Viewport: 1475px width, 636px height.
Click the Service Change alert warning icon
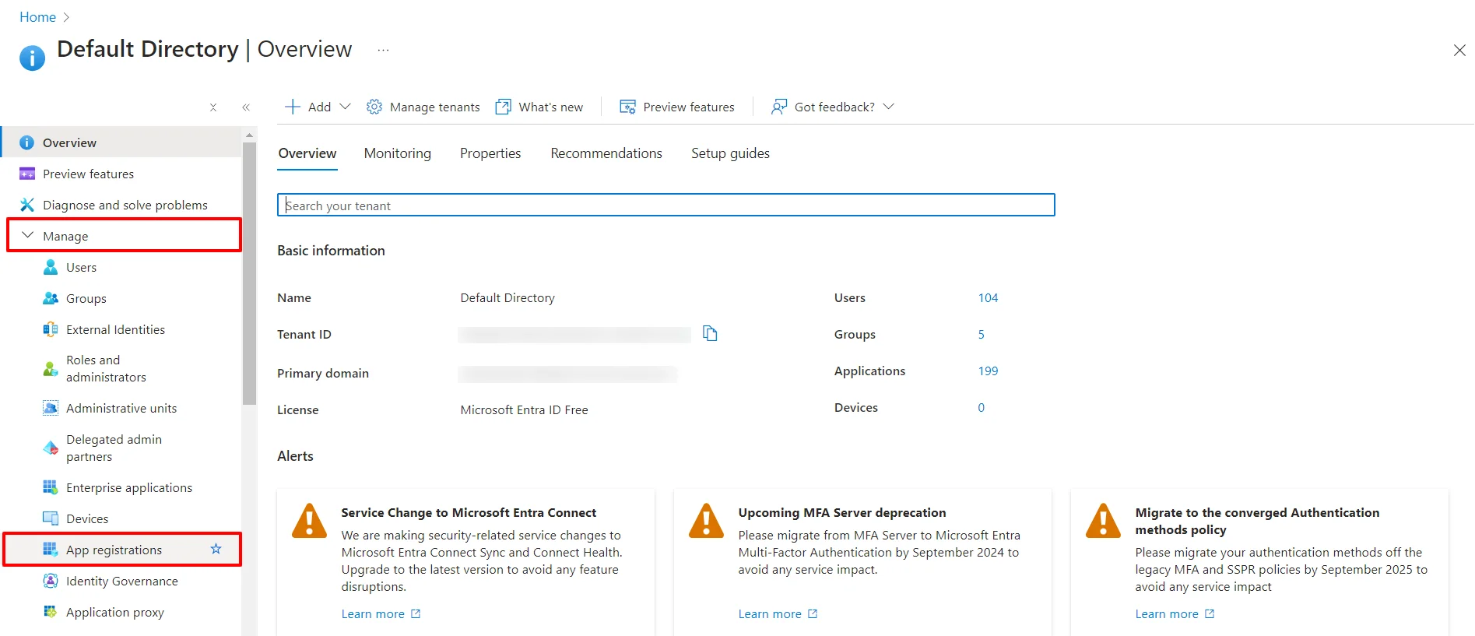pos(309,520)
